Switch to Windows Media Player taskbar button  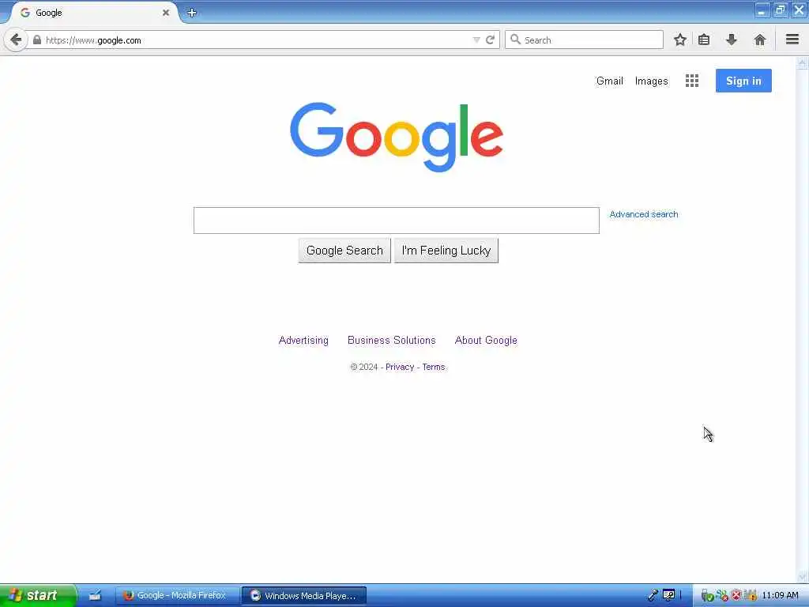(x=304, y=596)
